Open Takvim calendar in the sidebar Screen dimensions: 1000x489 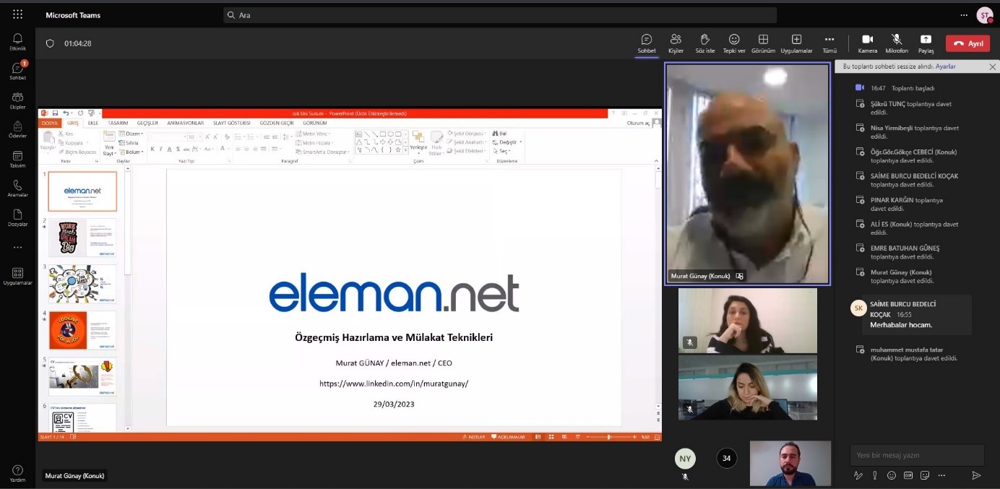coord(17,159)
